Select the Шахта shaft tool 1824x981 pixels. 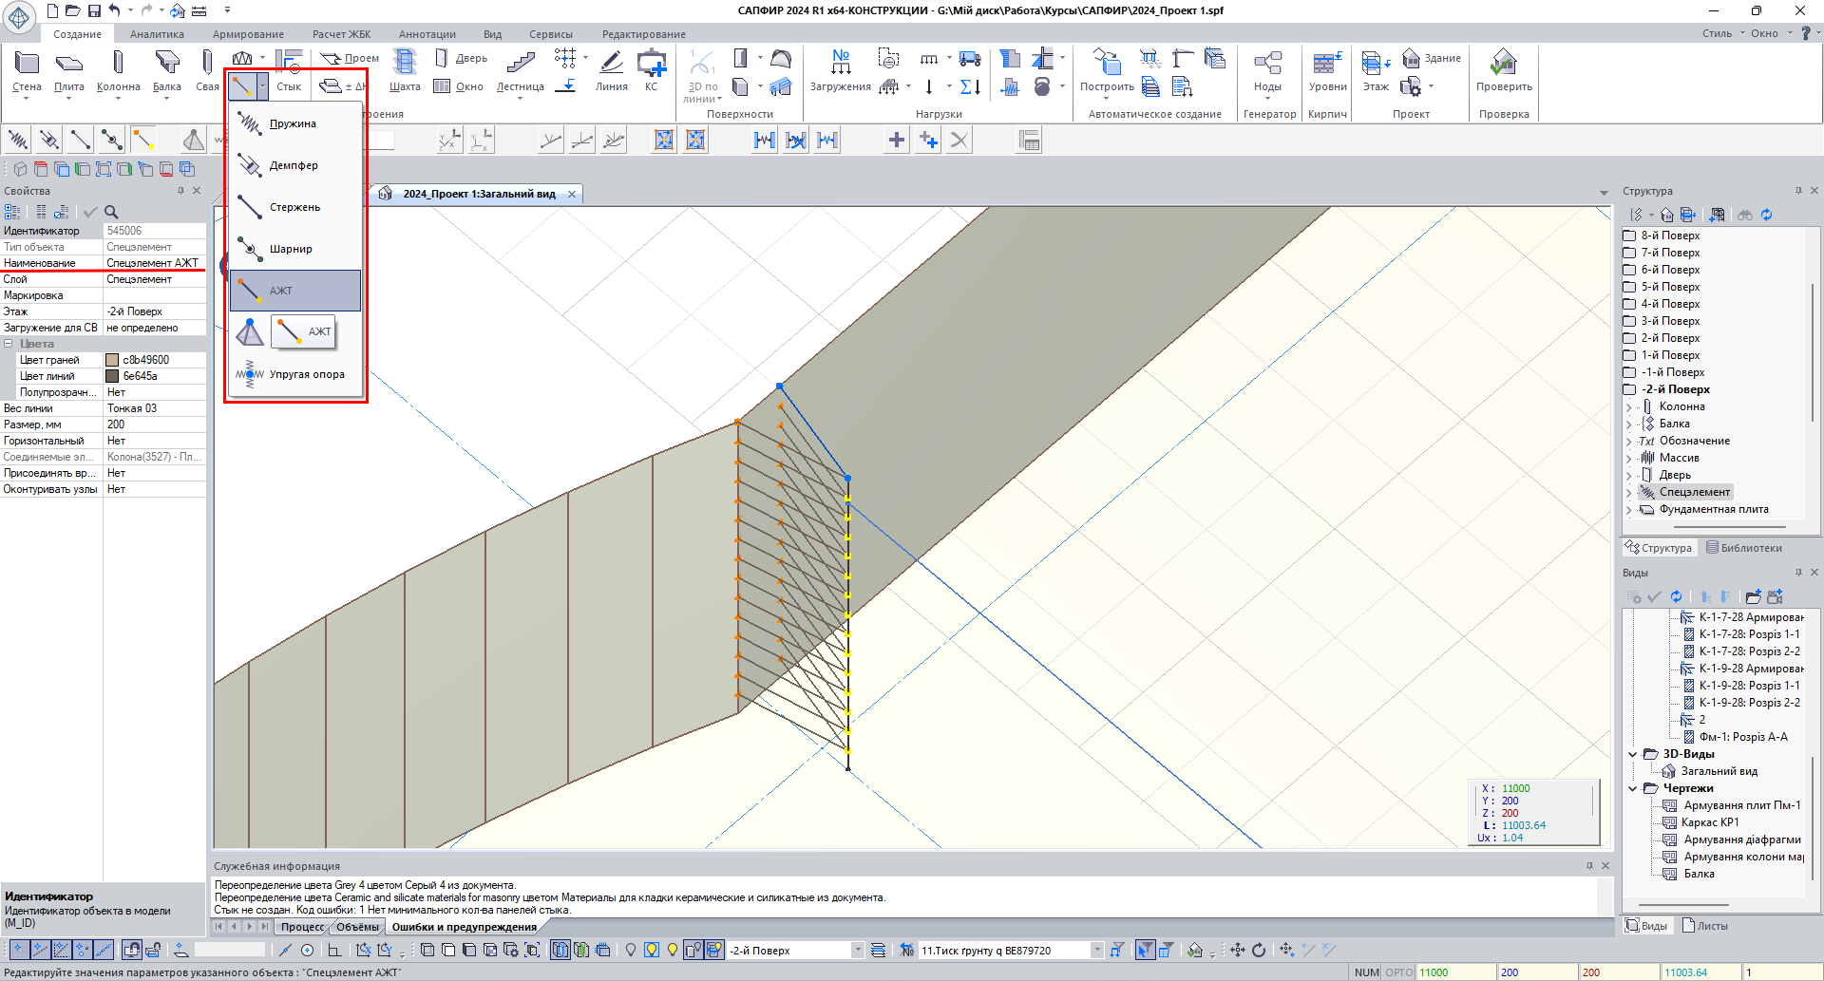pos(405,65)
